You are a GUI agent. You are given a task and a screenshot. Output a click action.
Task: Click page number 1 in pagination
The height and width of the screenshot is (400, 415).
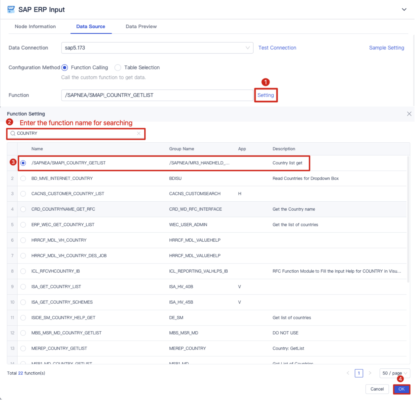(359, 373)
